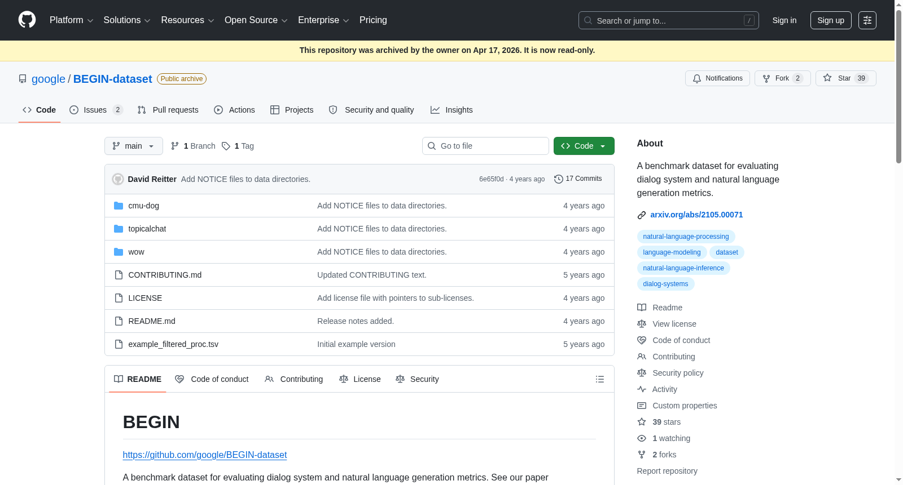
Task: Select the README tab in file viewer
Action: click(138, 379)
